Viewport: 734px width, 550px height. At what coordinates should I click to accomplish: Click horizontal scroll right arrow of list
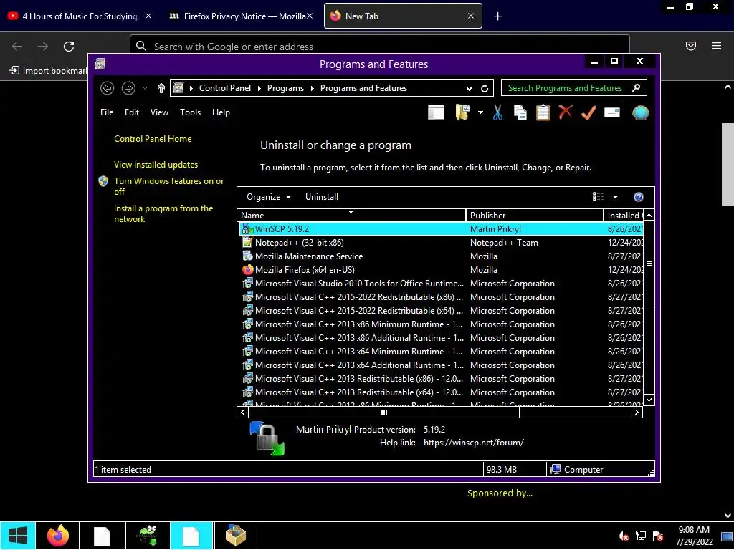(x=637, y=412)
